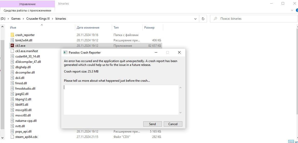Viewport: 298px width, 143px height.
Task: Click the msvcr80.dll file icon
Action: [12, 115]
